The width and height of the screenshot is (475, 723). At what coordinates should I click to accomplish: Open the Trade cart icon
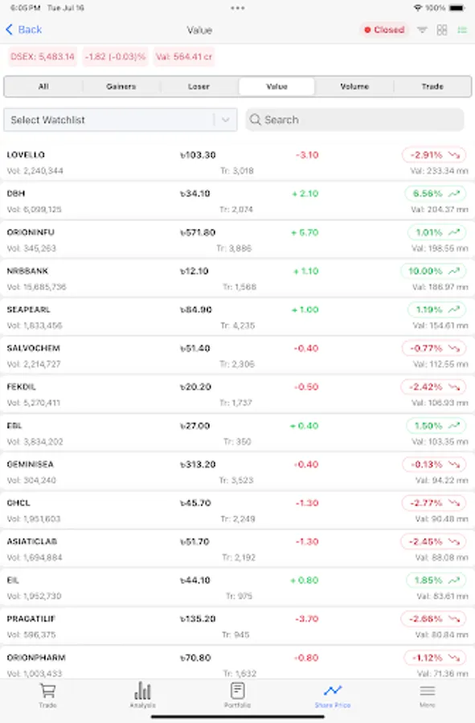coord(47,691)
